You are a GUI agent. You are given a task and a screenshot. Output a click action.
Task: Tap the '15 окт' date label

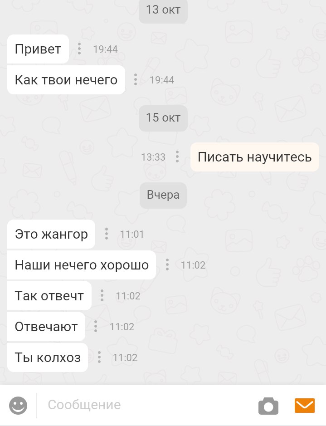click(163, 118)
